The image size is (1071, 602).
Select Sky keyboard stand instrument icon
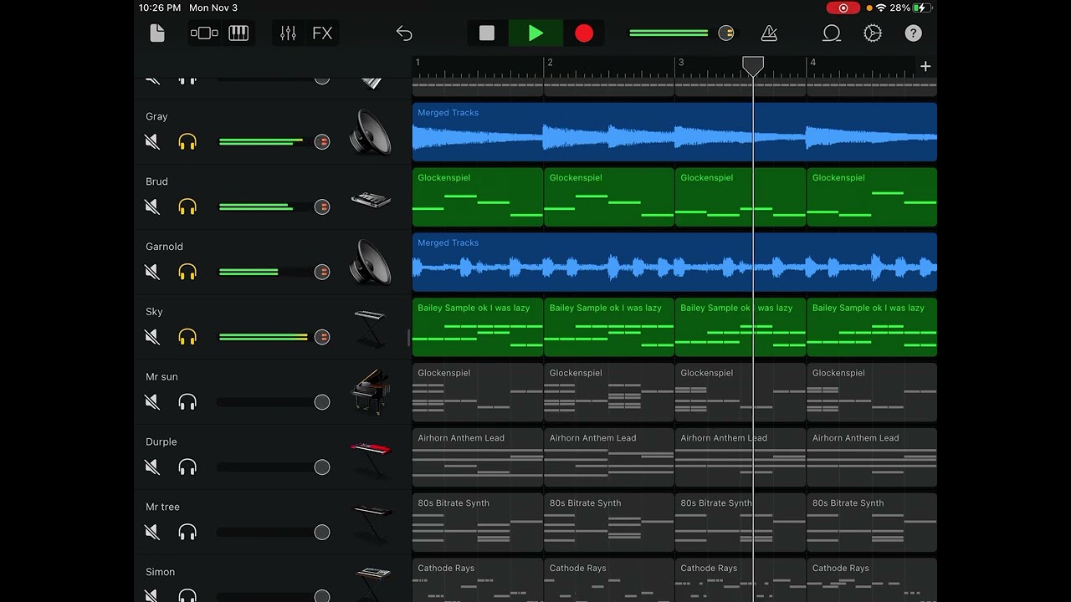371,327
